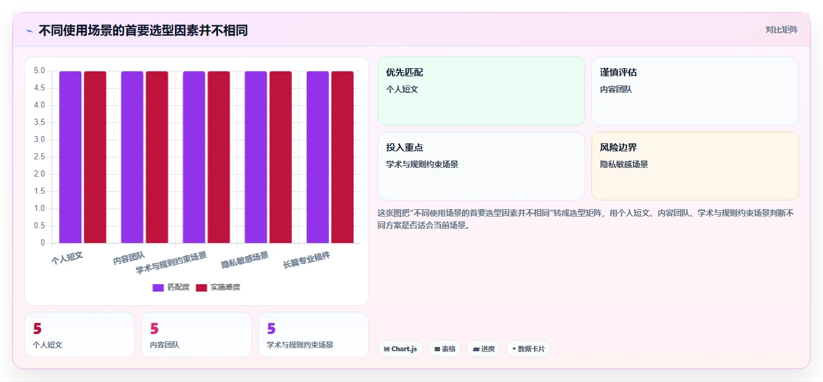Image resolution: width=823 pixels, height=382 pixels.
Task: Click the purple bar for 个人短文
Action: click(x=70, y=157)
